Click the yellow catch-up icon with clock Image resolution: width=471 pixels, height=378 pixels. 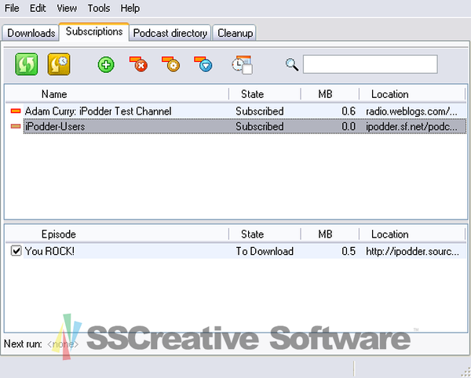(x=59, y=64)
